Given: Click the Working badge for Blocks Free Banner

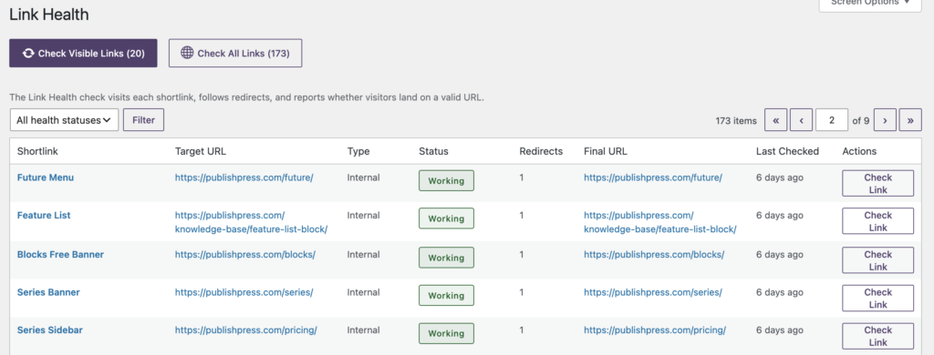Looking at the screenshot, I should click(446, 258).
